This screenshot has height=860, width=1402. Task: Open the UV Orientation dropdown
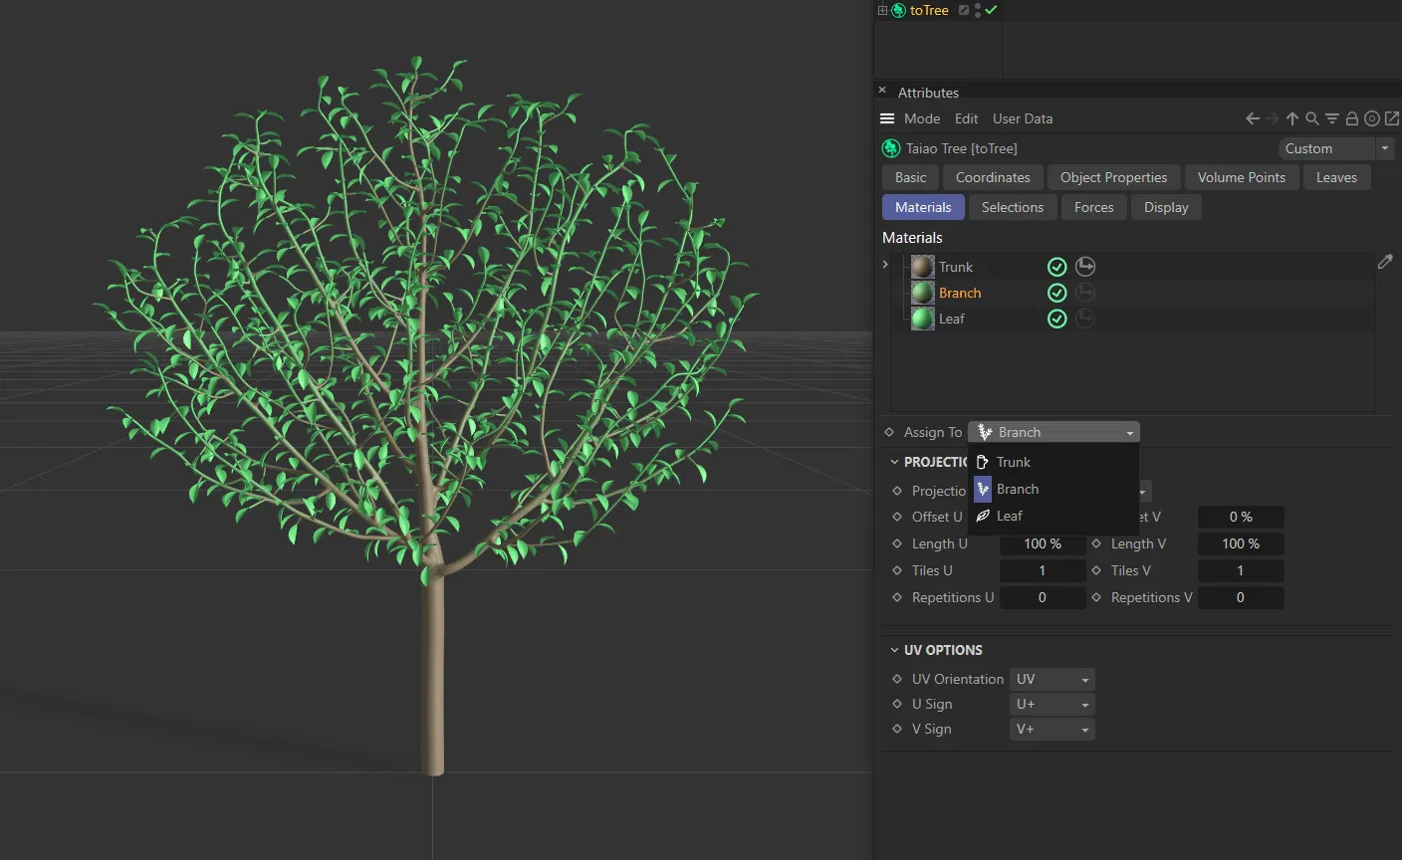1051,678
